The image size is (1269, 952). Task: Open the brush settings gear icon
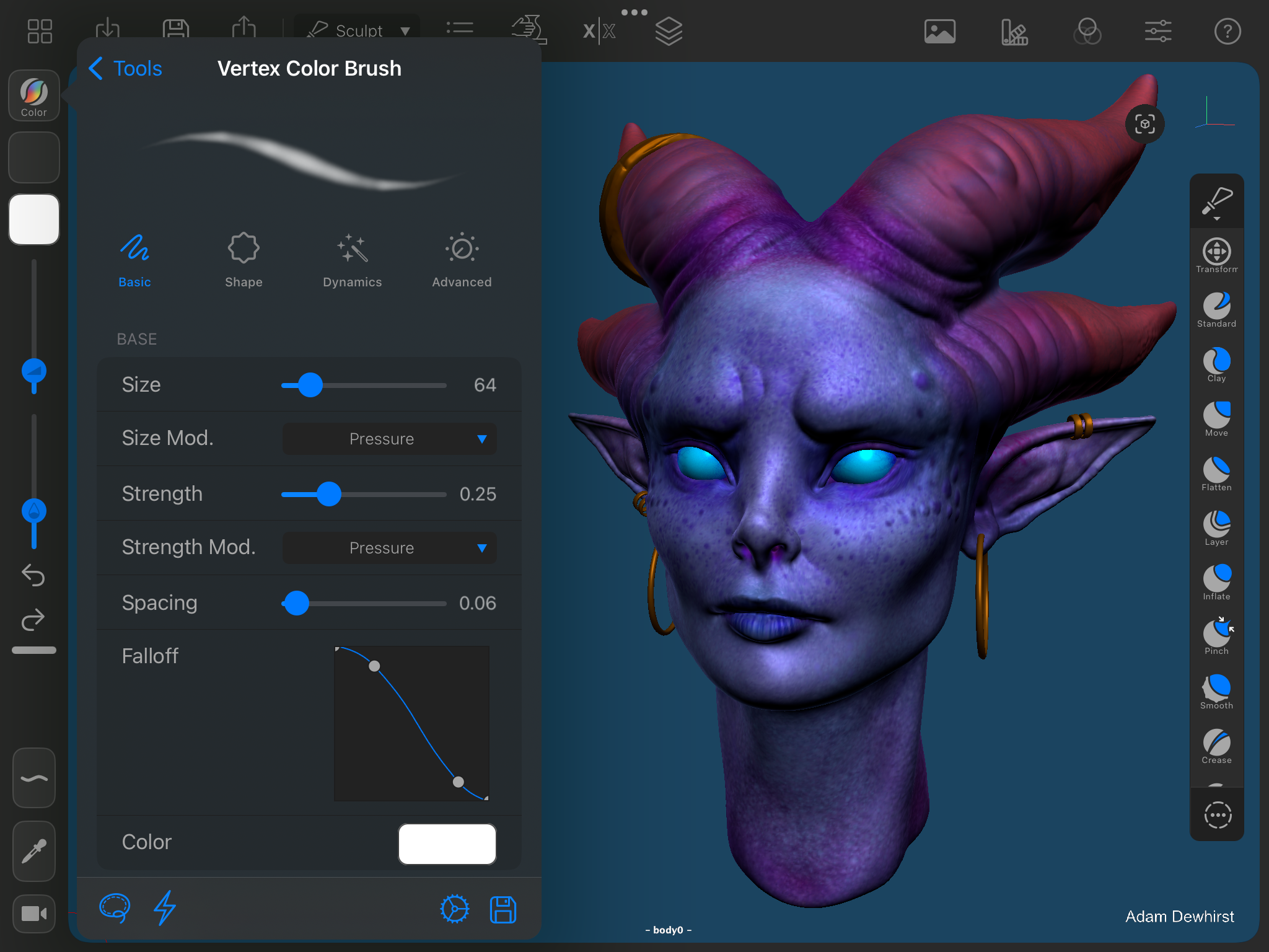pos(454,909)
